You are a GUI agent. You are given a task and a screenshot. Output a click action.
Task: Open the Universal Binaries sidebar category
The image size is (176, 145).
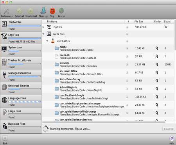21,89
